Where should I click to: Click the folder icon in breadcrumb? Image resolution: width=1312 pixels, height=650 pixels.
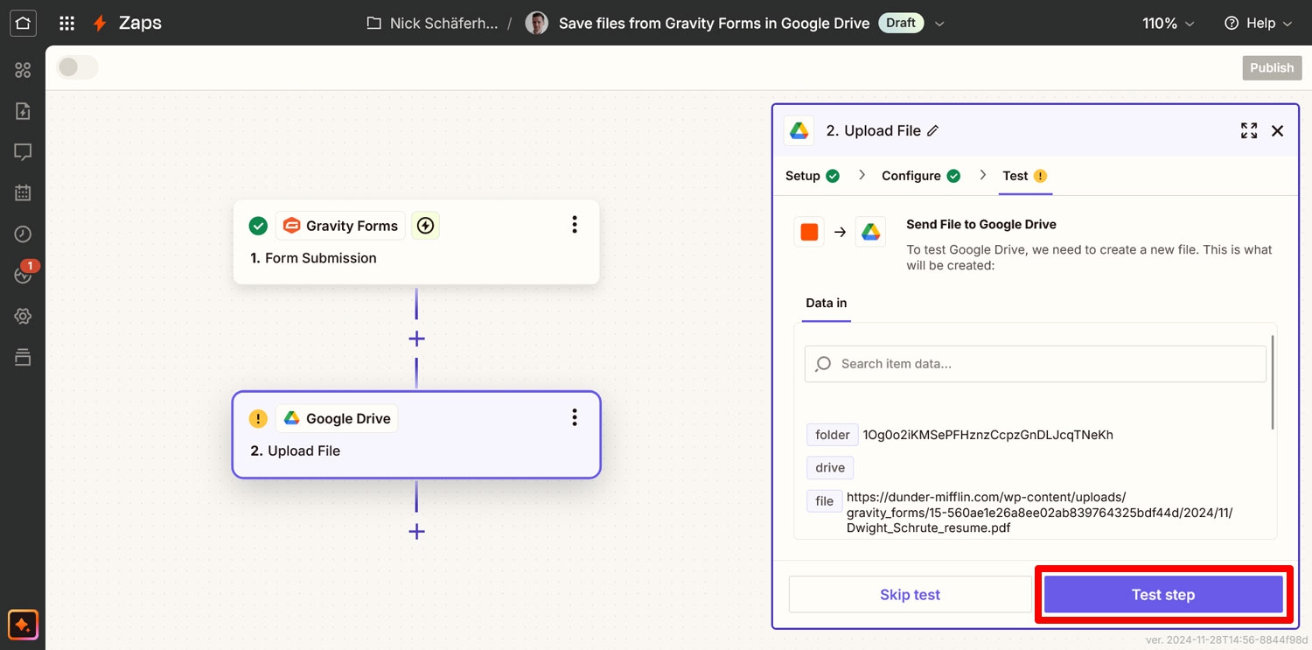[x=374, y=23]
